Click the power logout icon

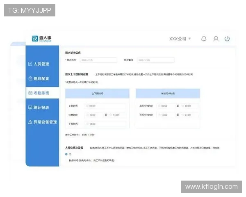(227, 39)
